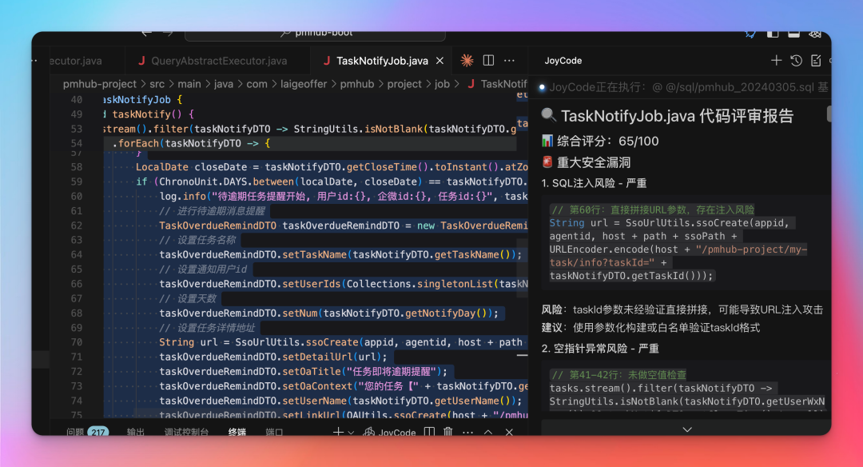Click the bar chart icon beside 综合评分

[547, 141]
